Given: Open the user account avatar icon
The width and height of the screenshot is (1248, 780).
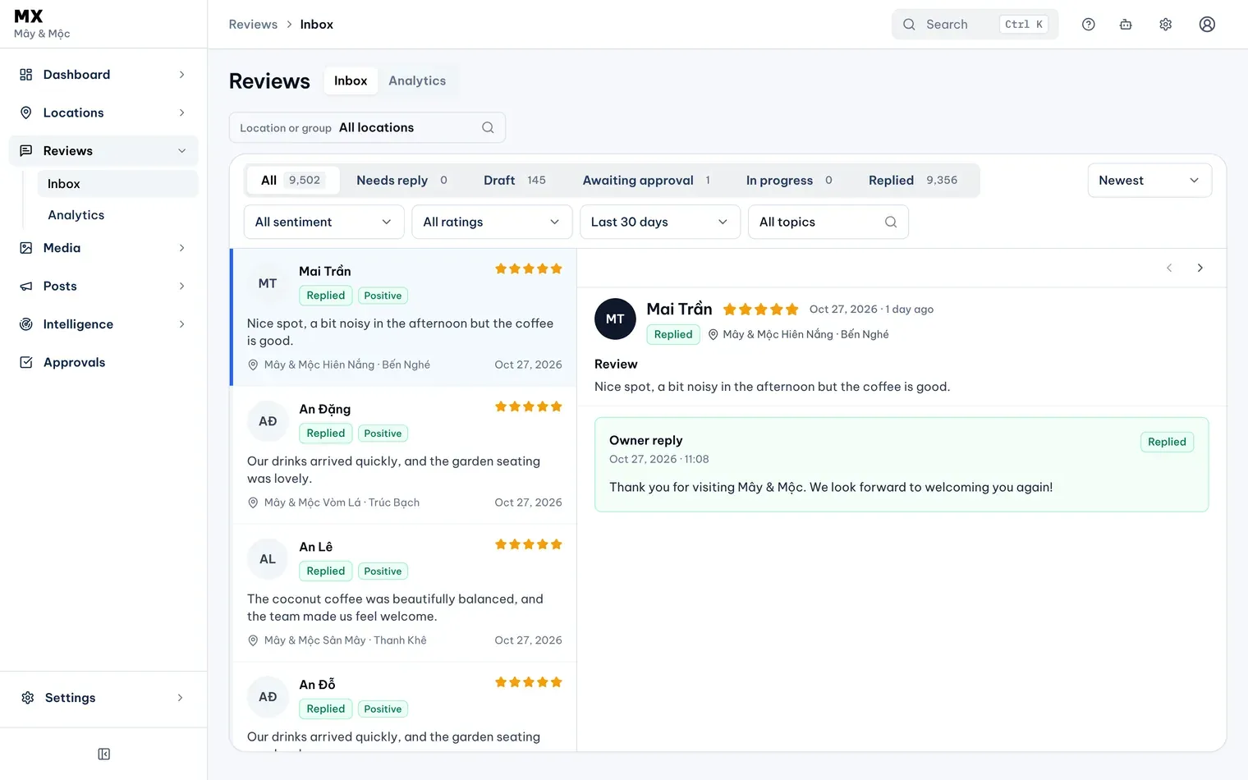Looking at the screenshot, I should 1207,25.
